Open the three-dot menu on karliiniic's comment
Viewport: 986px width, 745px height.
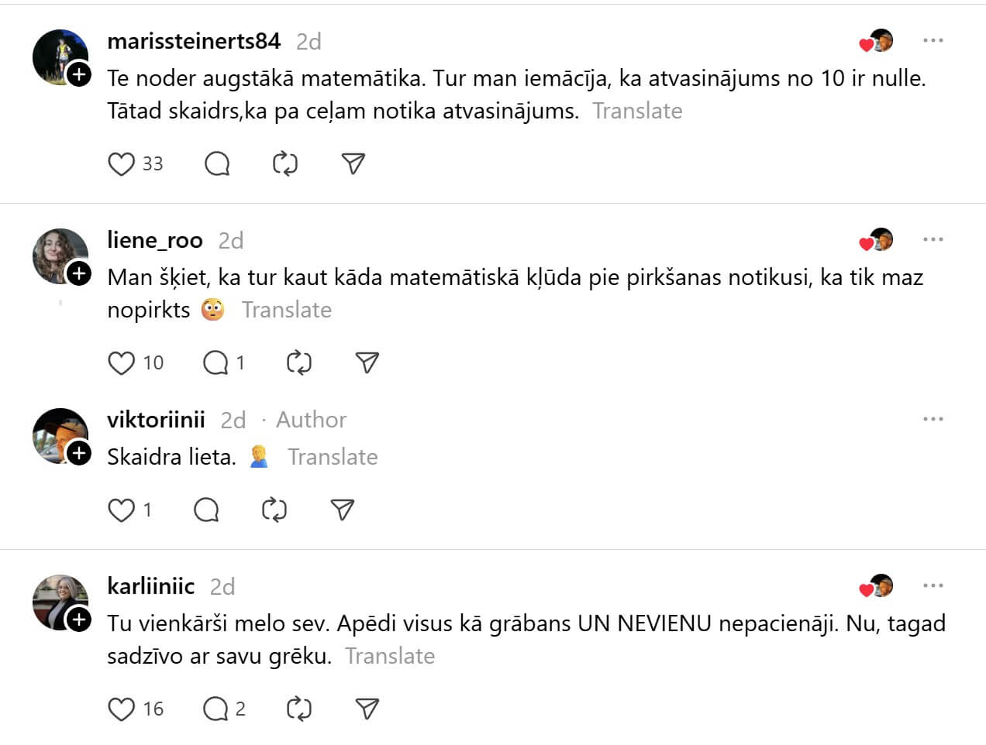point(933,585)
